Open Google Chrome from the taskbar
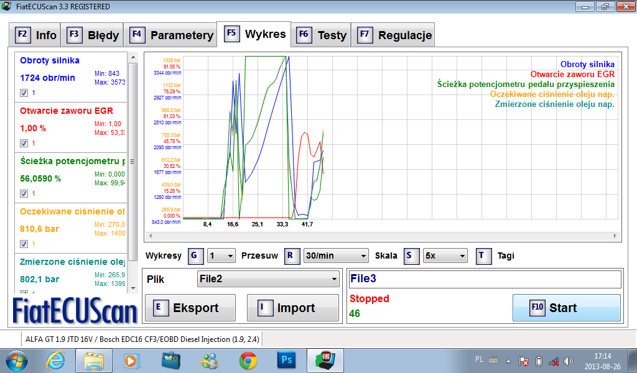The width and height of the screenshot is (637, 373). tap(248, 360)
